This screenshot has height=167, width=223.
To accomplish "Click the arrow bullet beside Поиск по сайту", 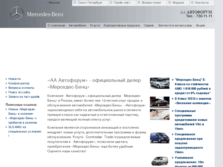I will [x=6, y=92].
